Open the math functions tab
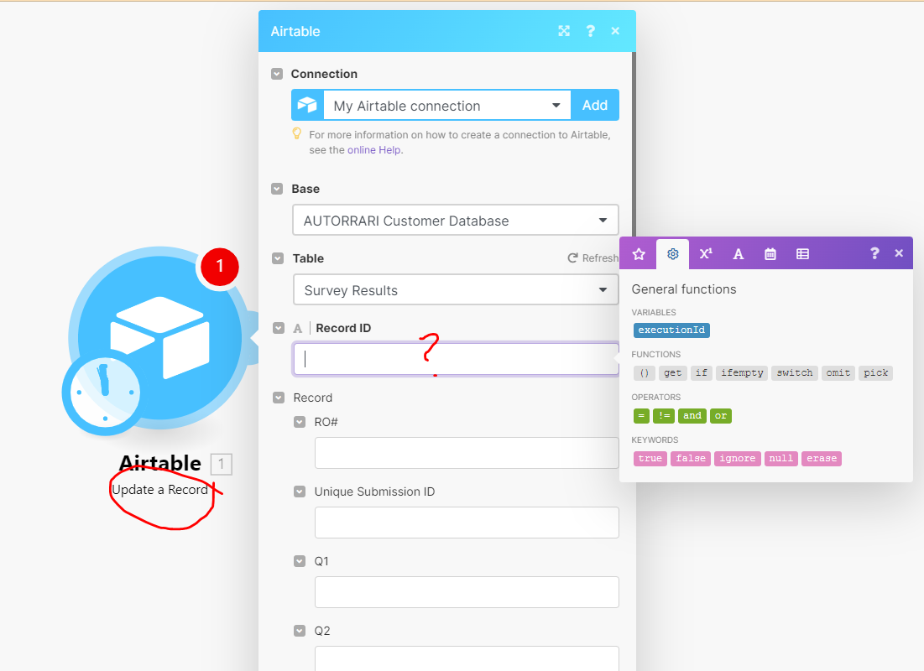 click(x=705, y=254)
